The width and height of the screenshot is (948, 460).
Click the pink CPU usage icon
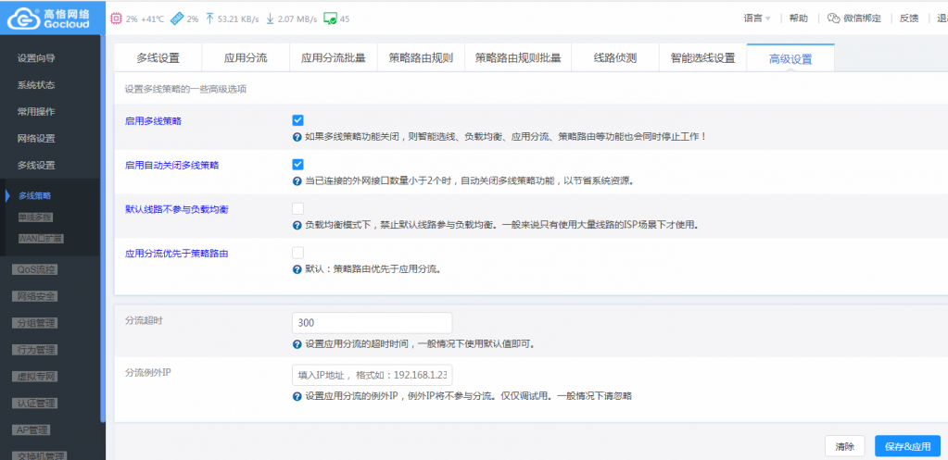pos(116,19)
